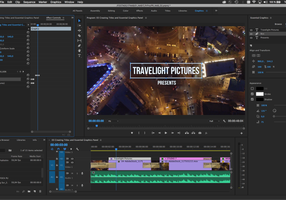Viewport: 286px width, 200px height.
Task: Open timeline sequence panel menu
Action: (101, 140)
